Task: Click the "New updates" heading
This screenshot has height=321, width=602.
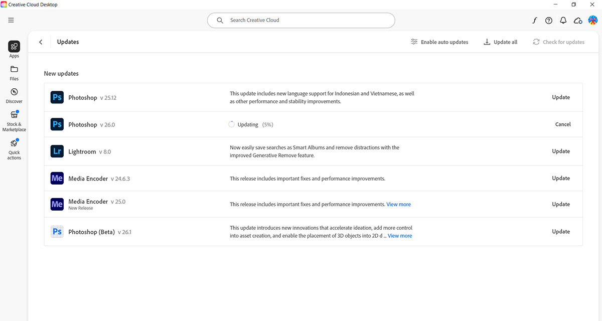Action: click(61, 74)
